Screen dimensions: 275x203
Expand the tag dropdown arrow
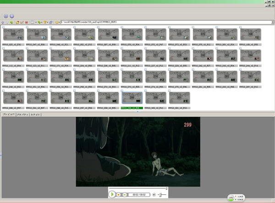click(42, 22)
